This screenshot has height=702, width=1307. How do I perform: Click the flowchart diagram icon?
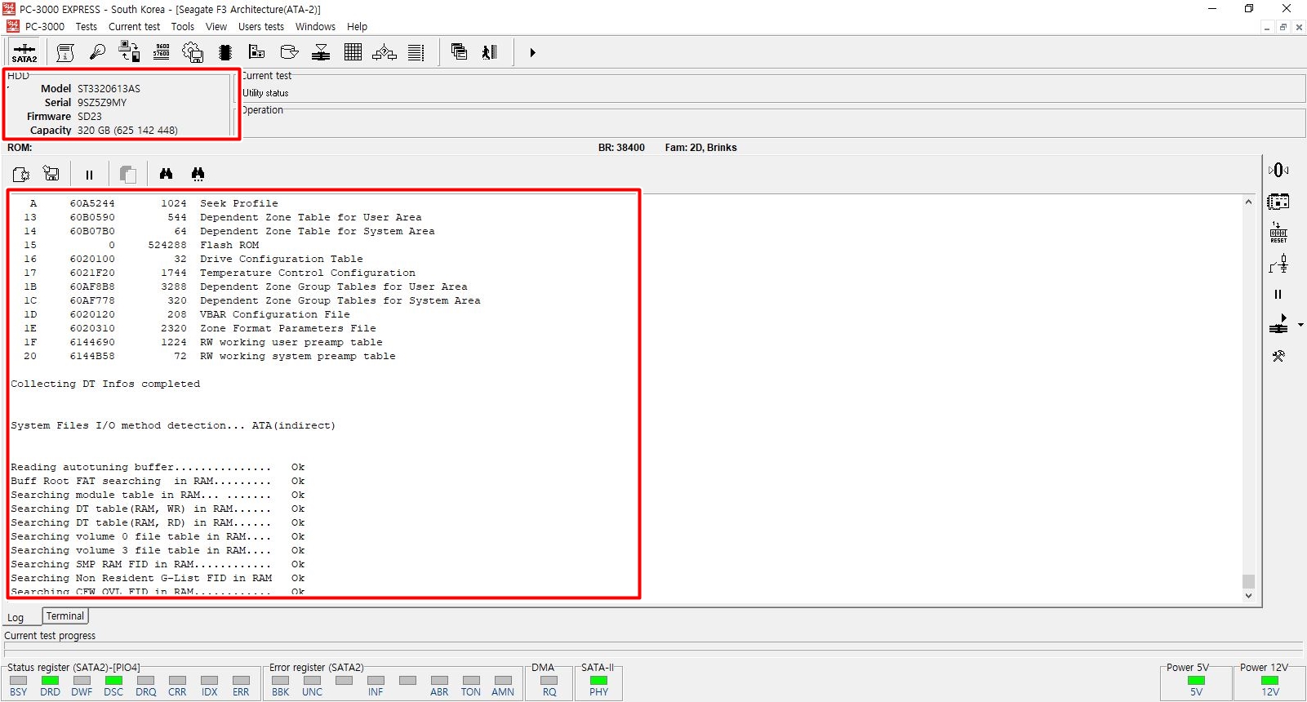pyautogui.click(x=385, y=52)
